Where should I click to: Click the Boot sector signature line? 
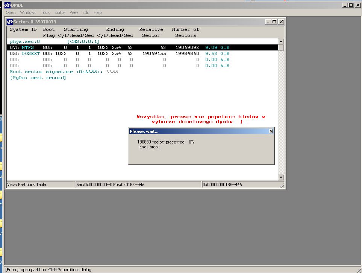(64, 72)
